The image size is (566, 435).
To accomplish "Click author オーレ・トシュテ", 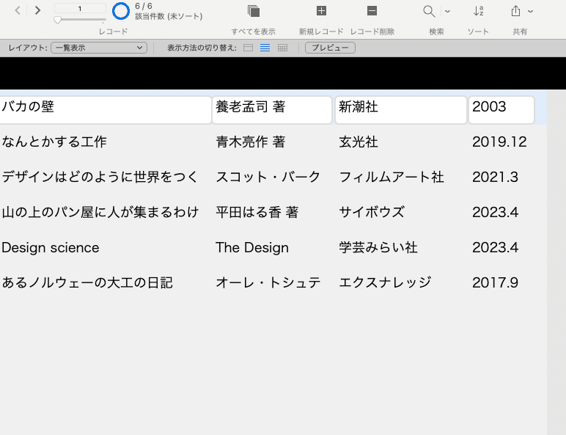I will tap(268, 282).
